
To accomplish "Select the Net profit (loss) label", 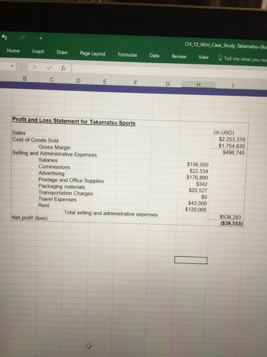I will click(x=29, y=218).
